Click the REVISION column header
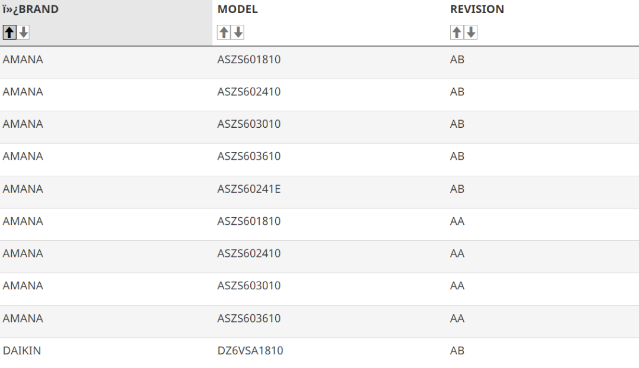 tap(477, 9)
